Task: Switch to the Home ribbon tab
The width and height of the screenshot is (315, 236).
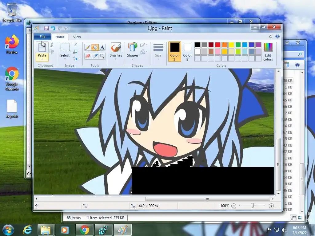Action: tap(60, 37)
